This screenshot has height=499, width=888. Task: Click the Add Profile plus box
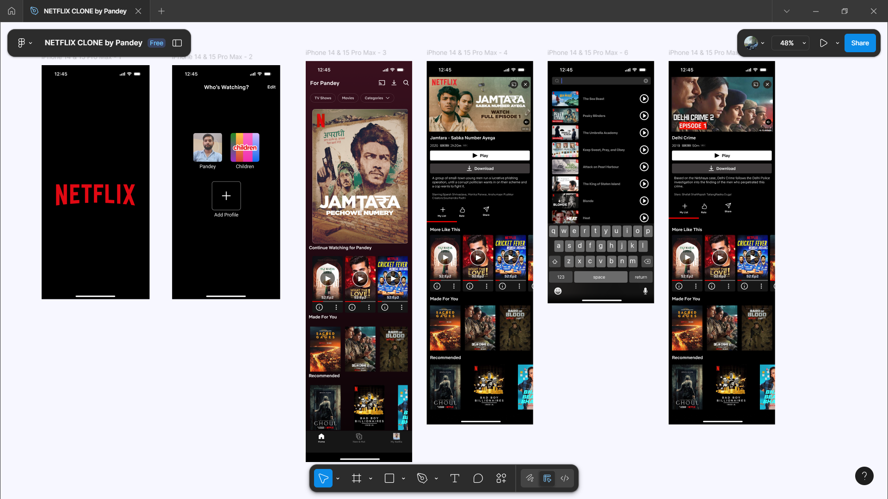[x=226, y=196]
